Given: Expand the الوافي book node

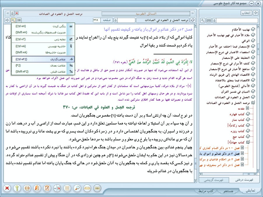Looking at the screenshot, I should [252, 41].
